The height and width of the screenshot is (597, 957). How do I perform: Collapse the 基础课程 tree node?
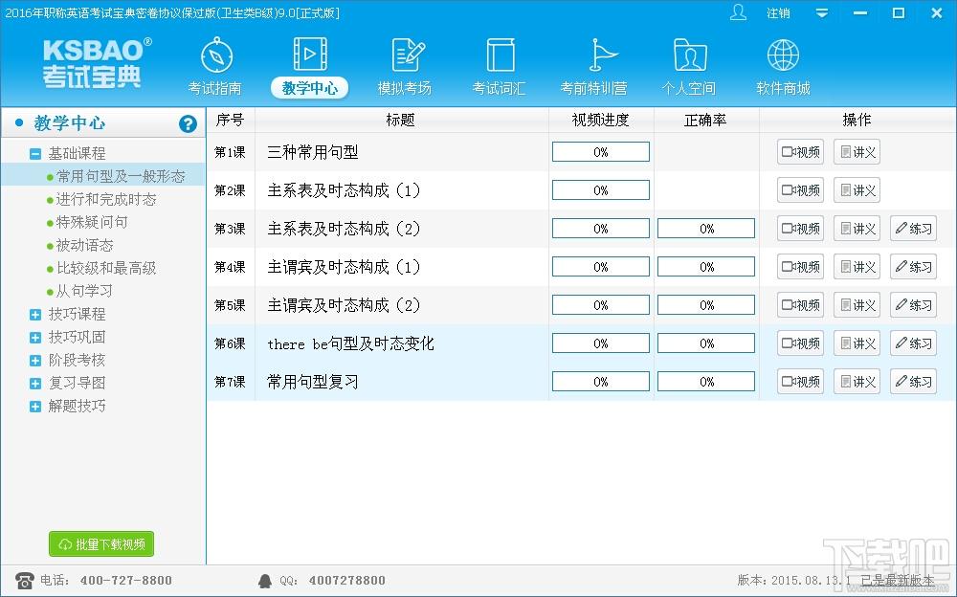coord(35,153)
